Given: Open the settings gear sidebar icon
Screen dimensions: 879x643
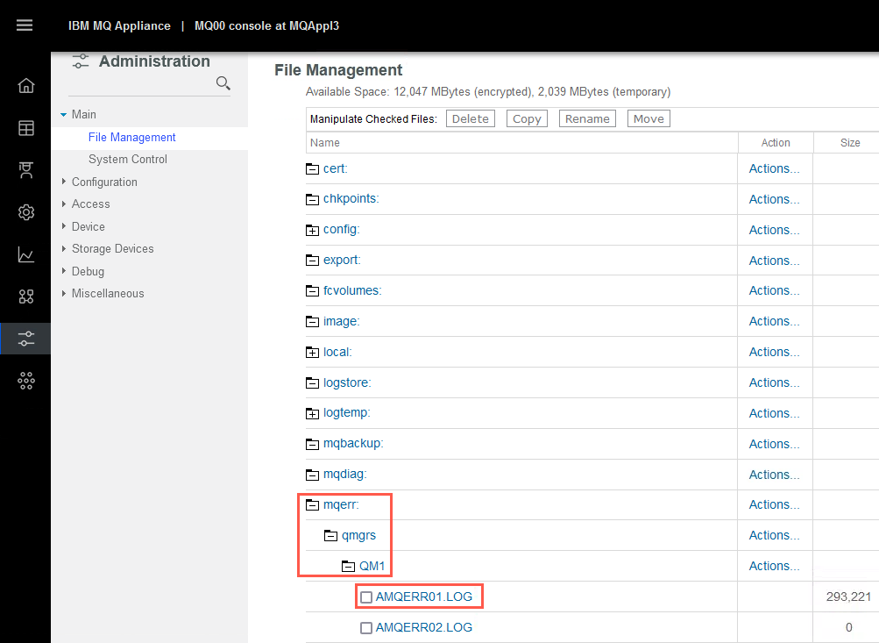Looking at the screenshot, I should pyautogui.click(x=25, y=212).
